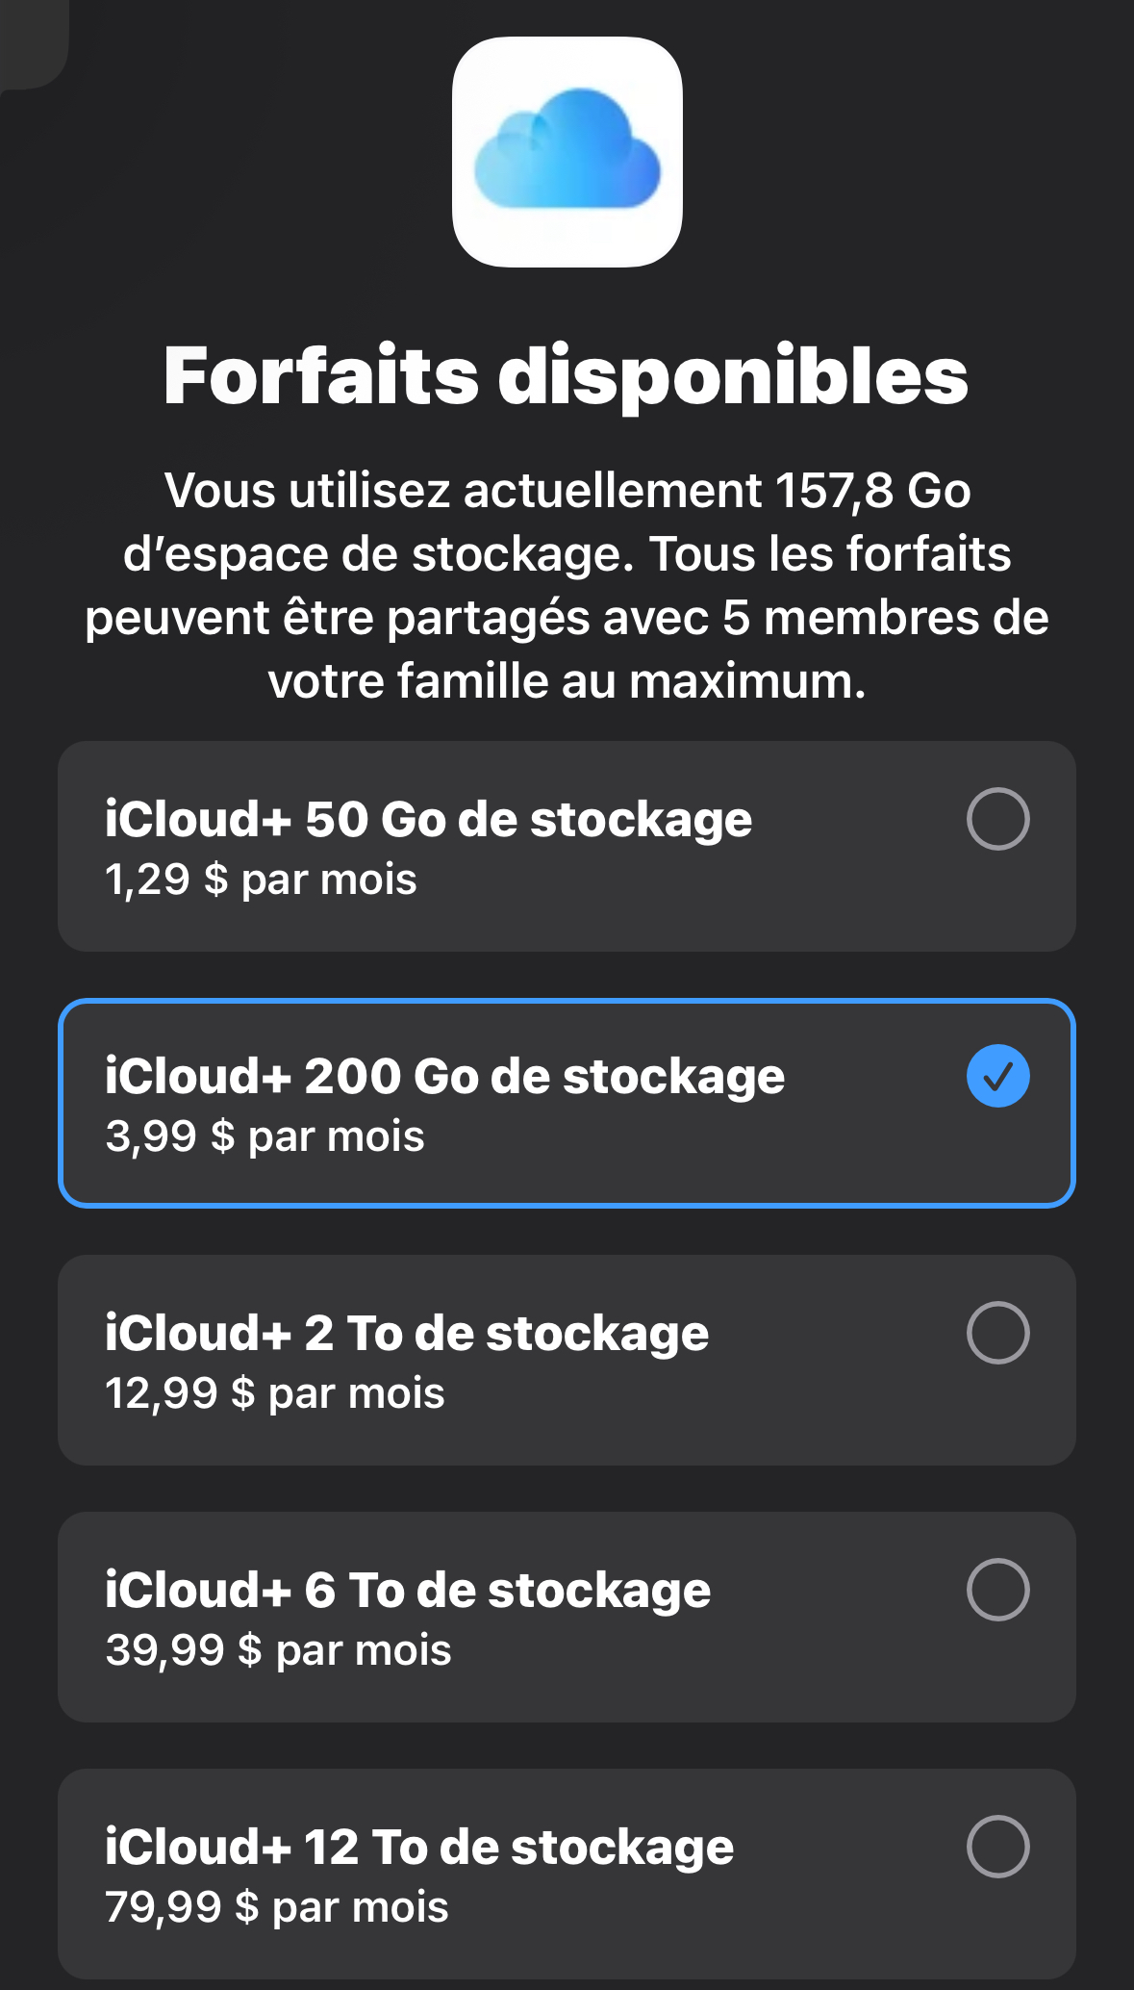Viewport: 1134px width, 1990px height.
Task: Click the "79,99 $ par mois" price
Action: click(x=277, y=1907)
